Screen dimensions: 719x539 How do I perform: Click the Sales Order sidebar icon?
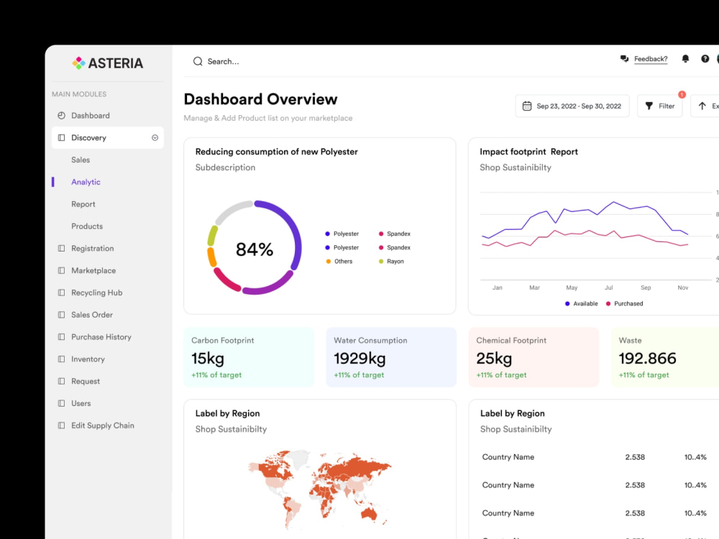point(61,315)
